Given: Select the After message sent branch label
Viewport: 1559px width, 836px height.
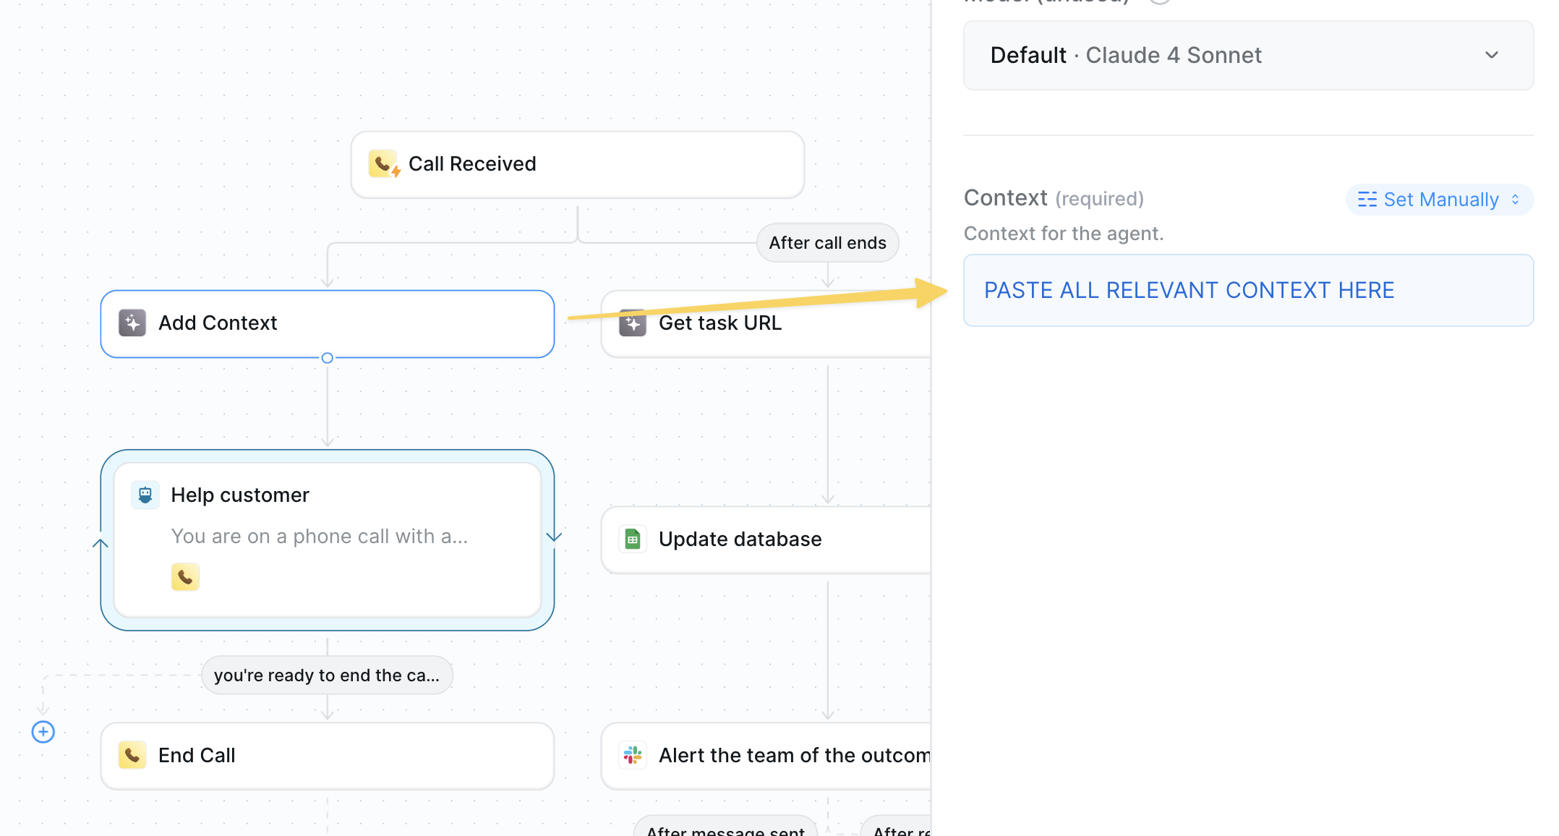Looking at the screenshot, I should (725, 830).
